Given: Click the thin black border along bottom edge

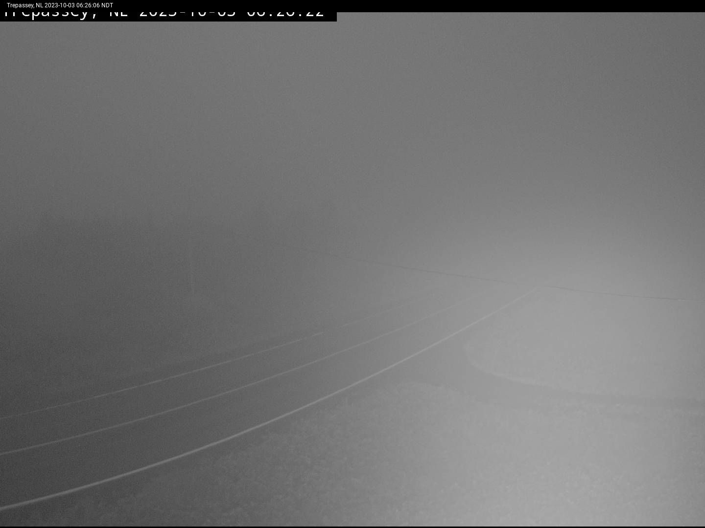Looking at the screenshot, I should [x=352, y=527].
